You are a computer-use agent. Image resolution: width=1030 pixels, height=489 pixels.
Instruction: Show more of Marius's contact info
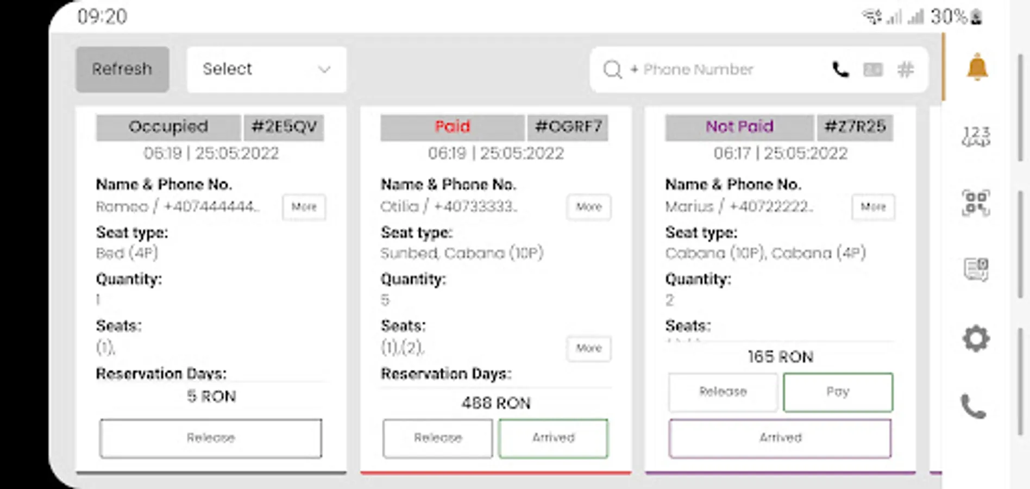[873, 207]
